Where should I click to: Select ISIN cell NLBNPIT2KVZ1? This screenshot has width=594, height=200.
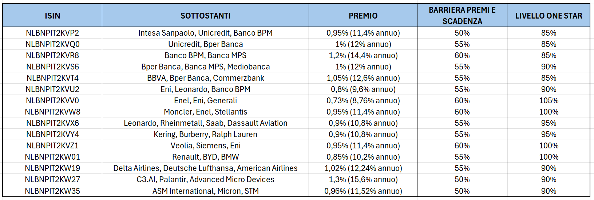click(52, 145)
